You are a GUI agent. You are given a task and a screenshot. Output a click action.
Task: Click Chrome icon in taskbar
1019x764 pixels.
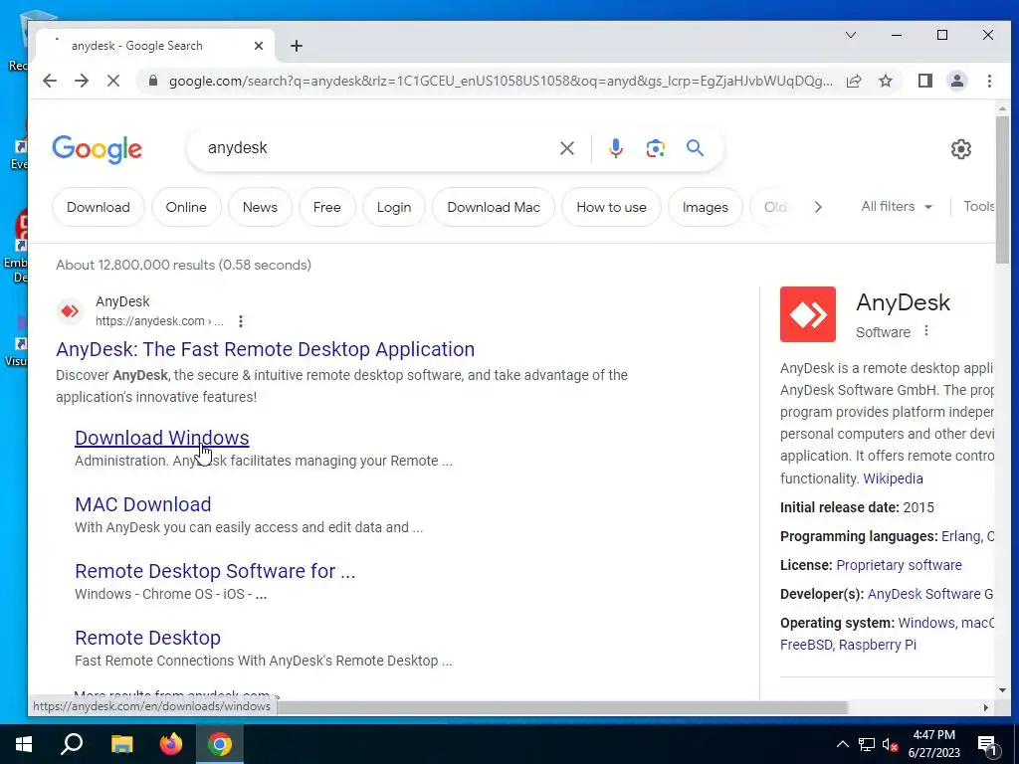point(220,744)
